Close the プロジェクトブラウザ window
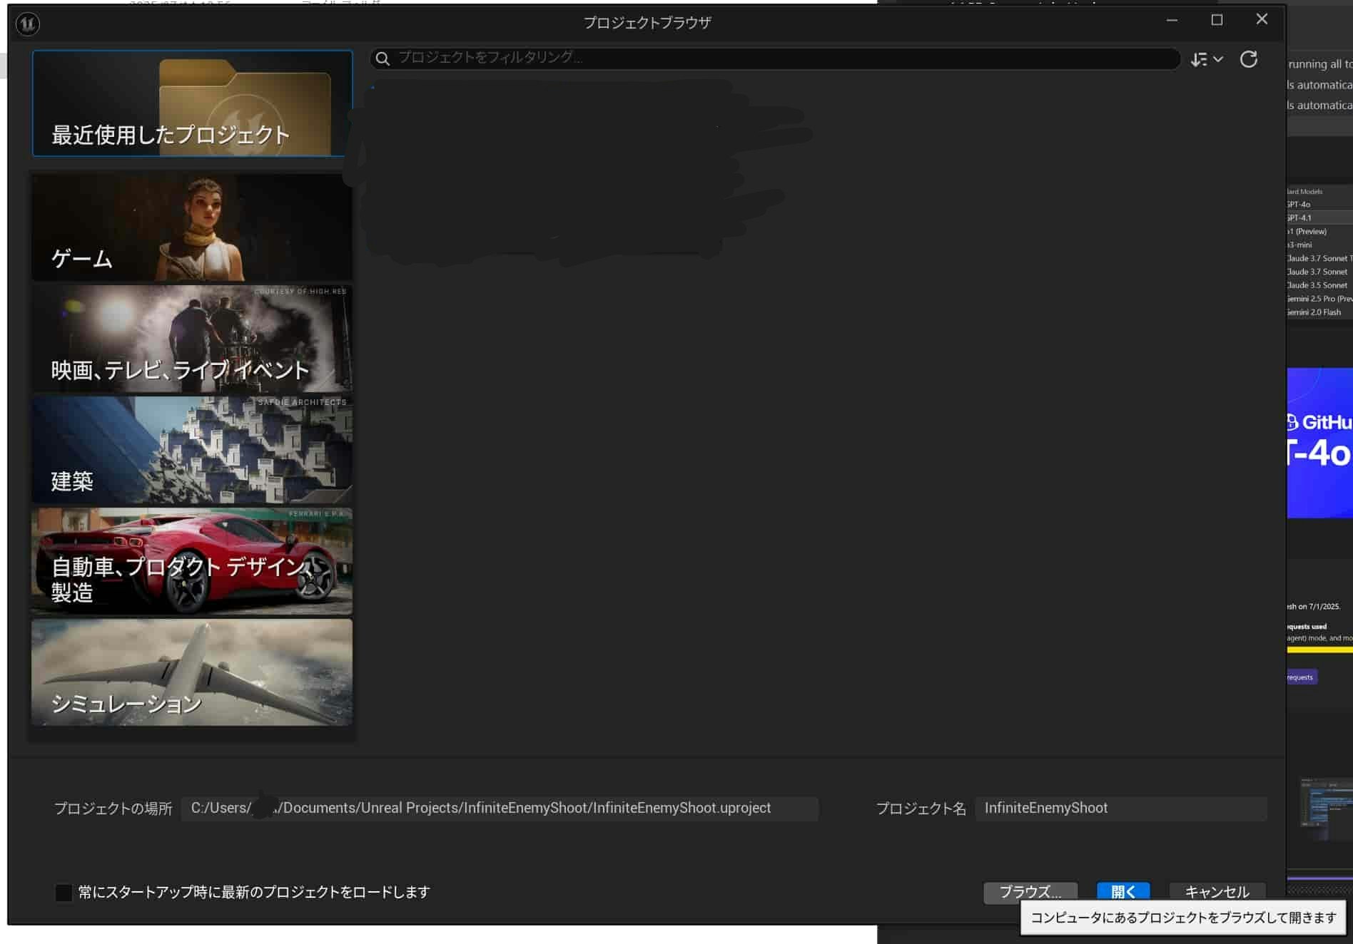The image size is (1353, 944). [1262, 20]
